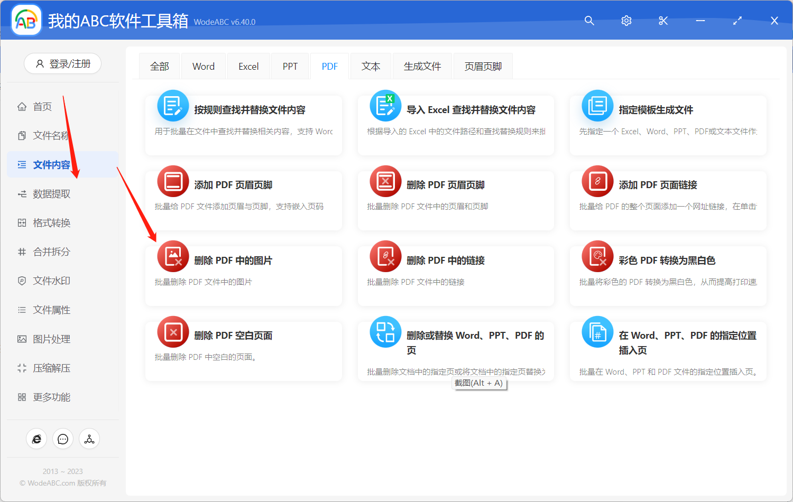Click the scissors screenshot icon
Viewport: 793px width, 502px height.
tap(663, 21)
